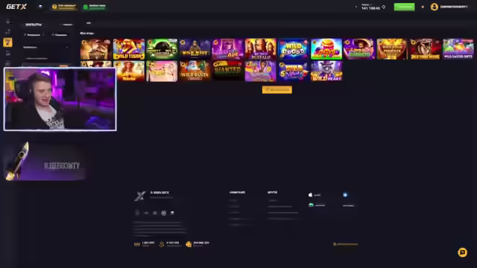Open the Big Wild Buffalo game

(x=260, y=49)
